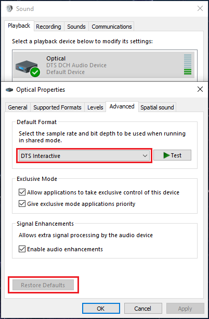Expand the default format dropdown arrow

pyautogui.click(x=145, y=156)
